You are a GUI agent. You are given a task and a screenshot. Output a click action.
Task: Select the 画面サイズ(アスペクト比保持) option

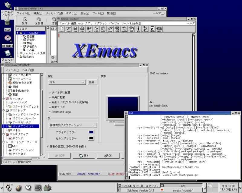[68, 102]
